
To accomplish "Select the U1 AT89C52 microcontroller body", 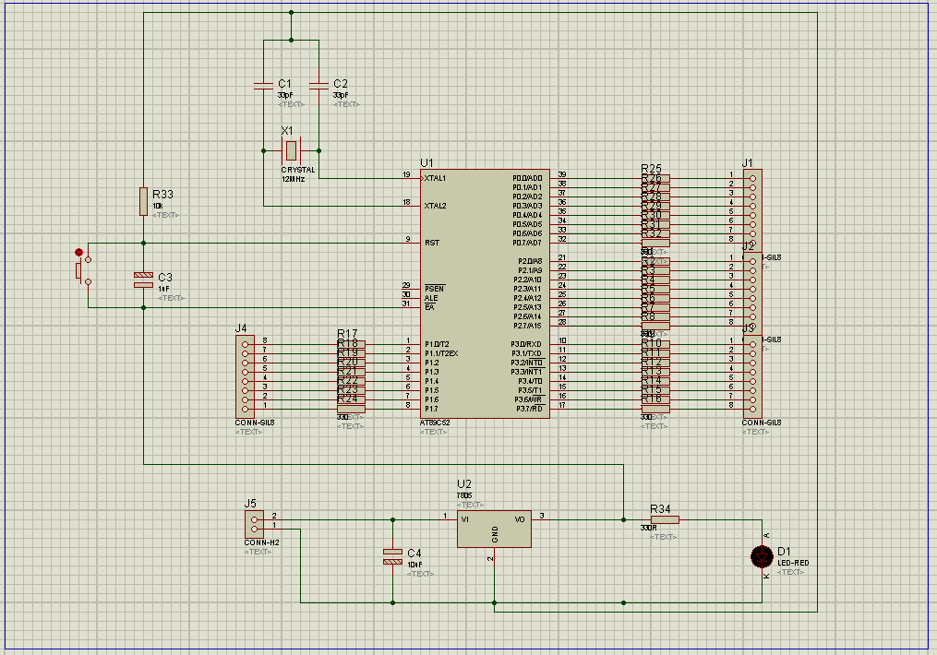I will (x=485, y=293).
